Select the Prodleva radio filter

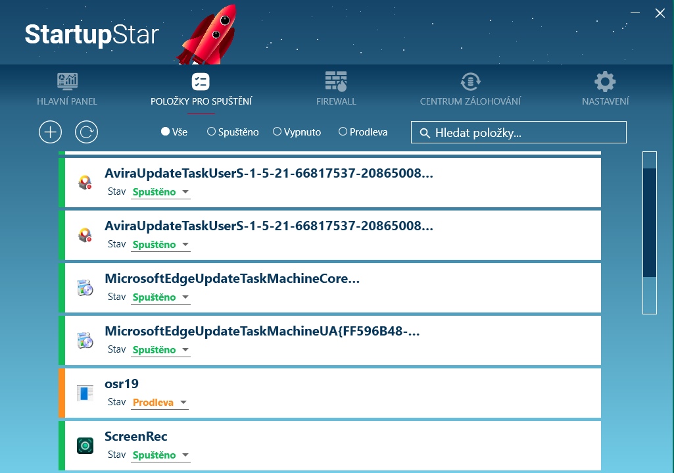click(x=343, y=132)
